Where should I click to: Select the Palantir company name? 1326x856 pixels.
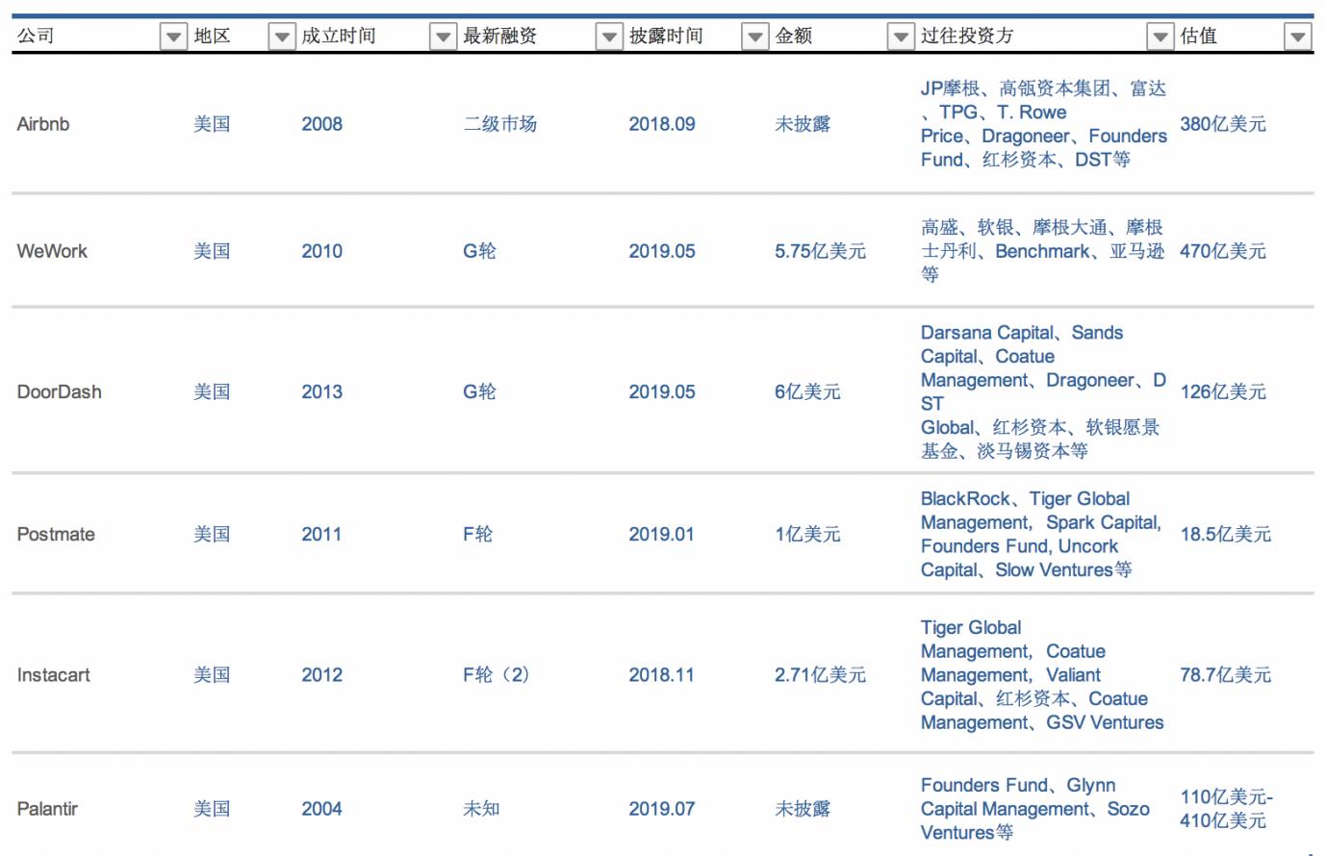tap(45, 809)
